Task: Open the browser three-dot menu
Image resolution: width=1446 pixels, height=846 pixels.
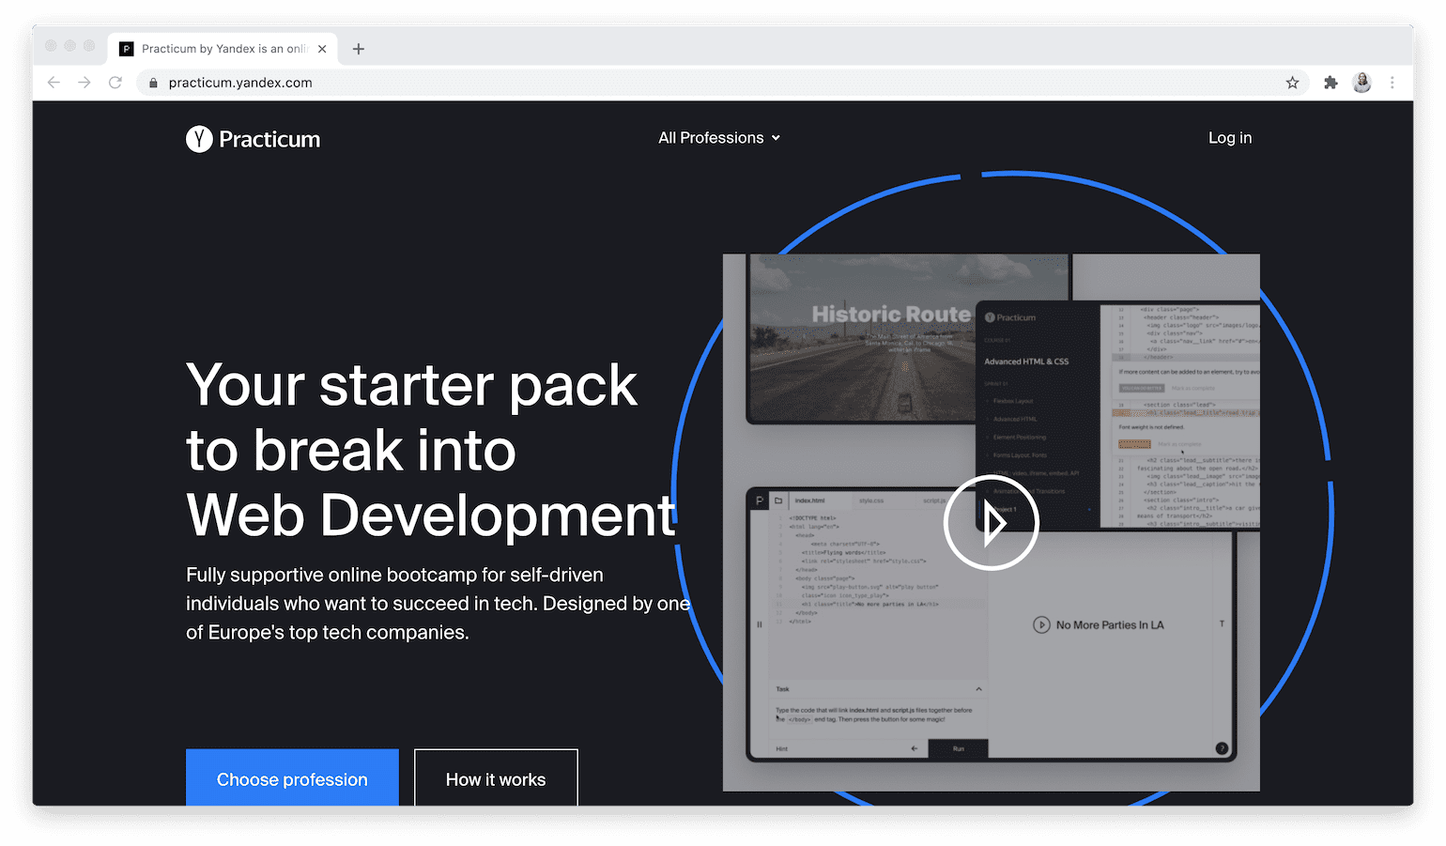Action: [x=1392, y=83]
